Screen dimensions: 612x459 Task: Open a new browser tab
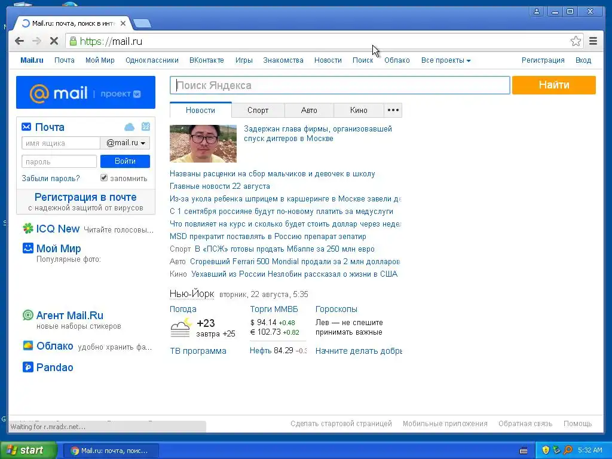(142, 24)
